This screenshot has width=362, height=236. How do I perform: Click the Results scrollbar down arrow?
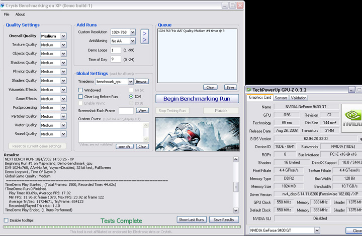coord(236,210)
